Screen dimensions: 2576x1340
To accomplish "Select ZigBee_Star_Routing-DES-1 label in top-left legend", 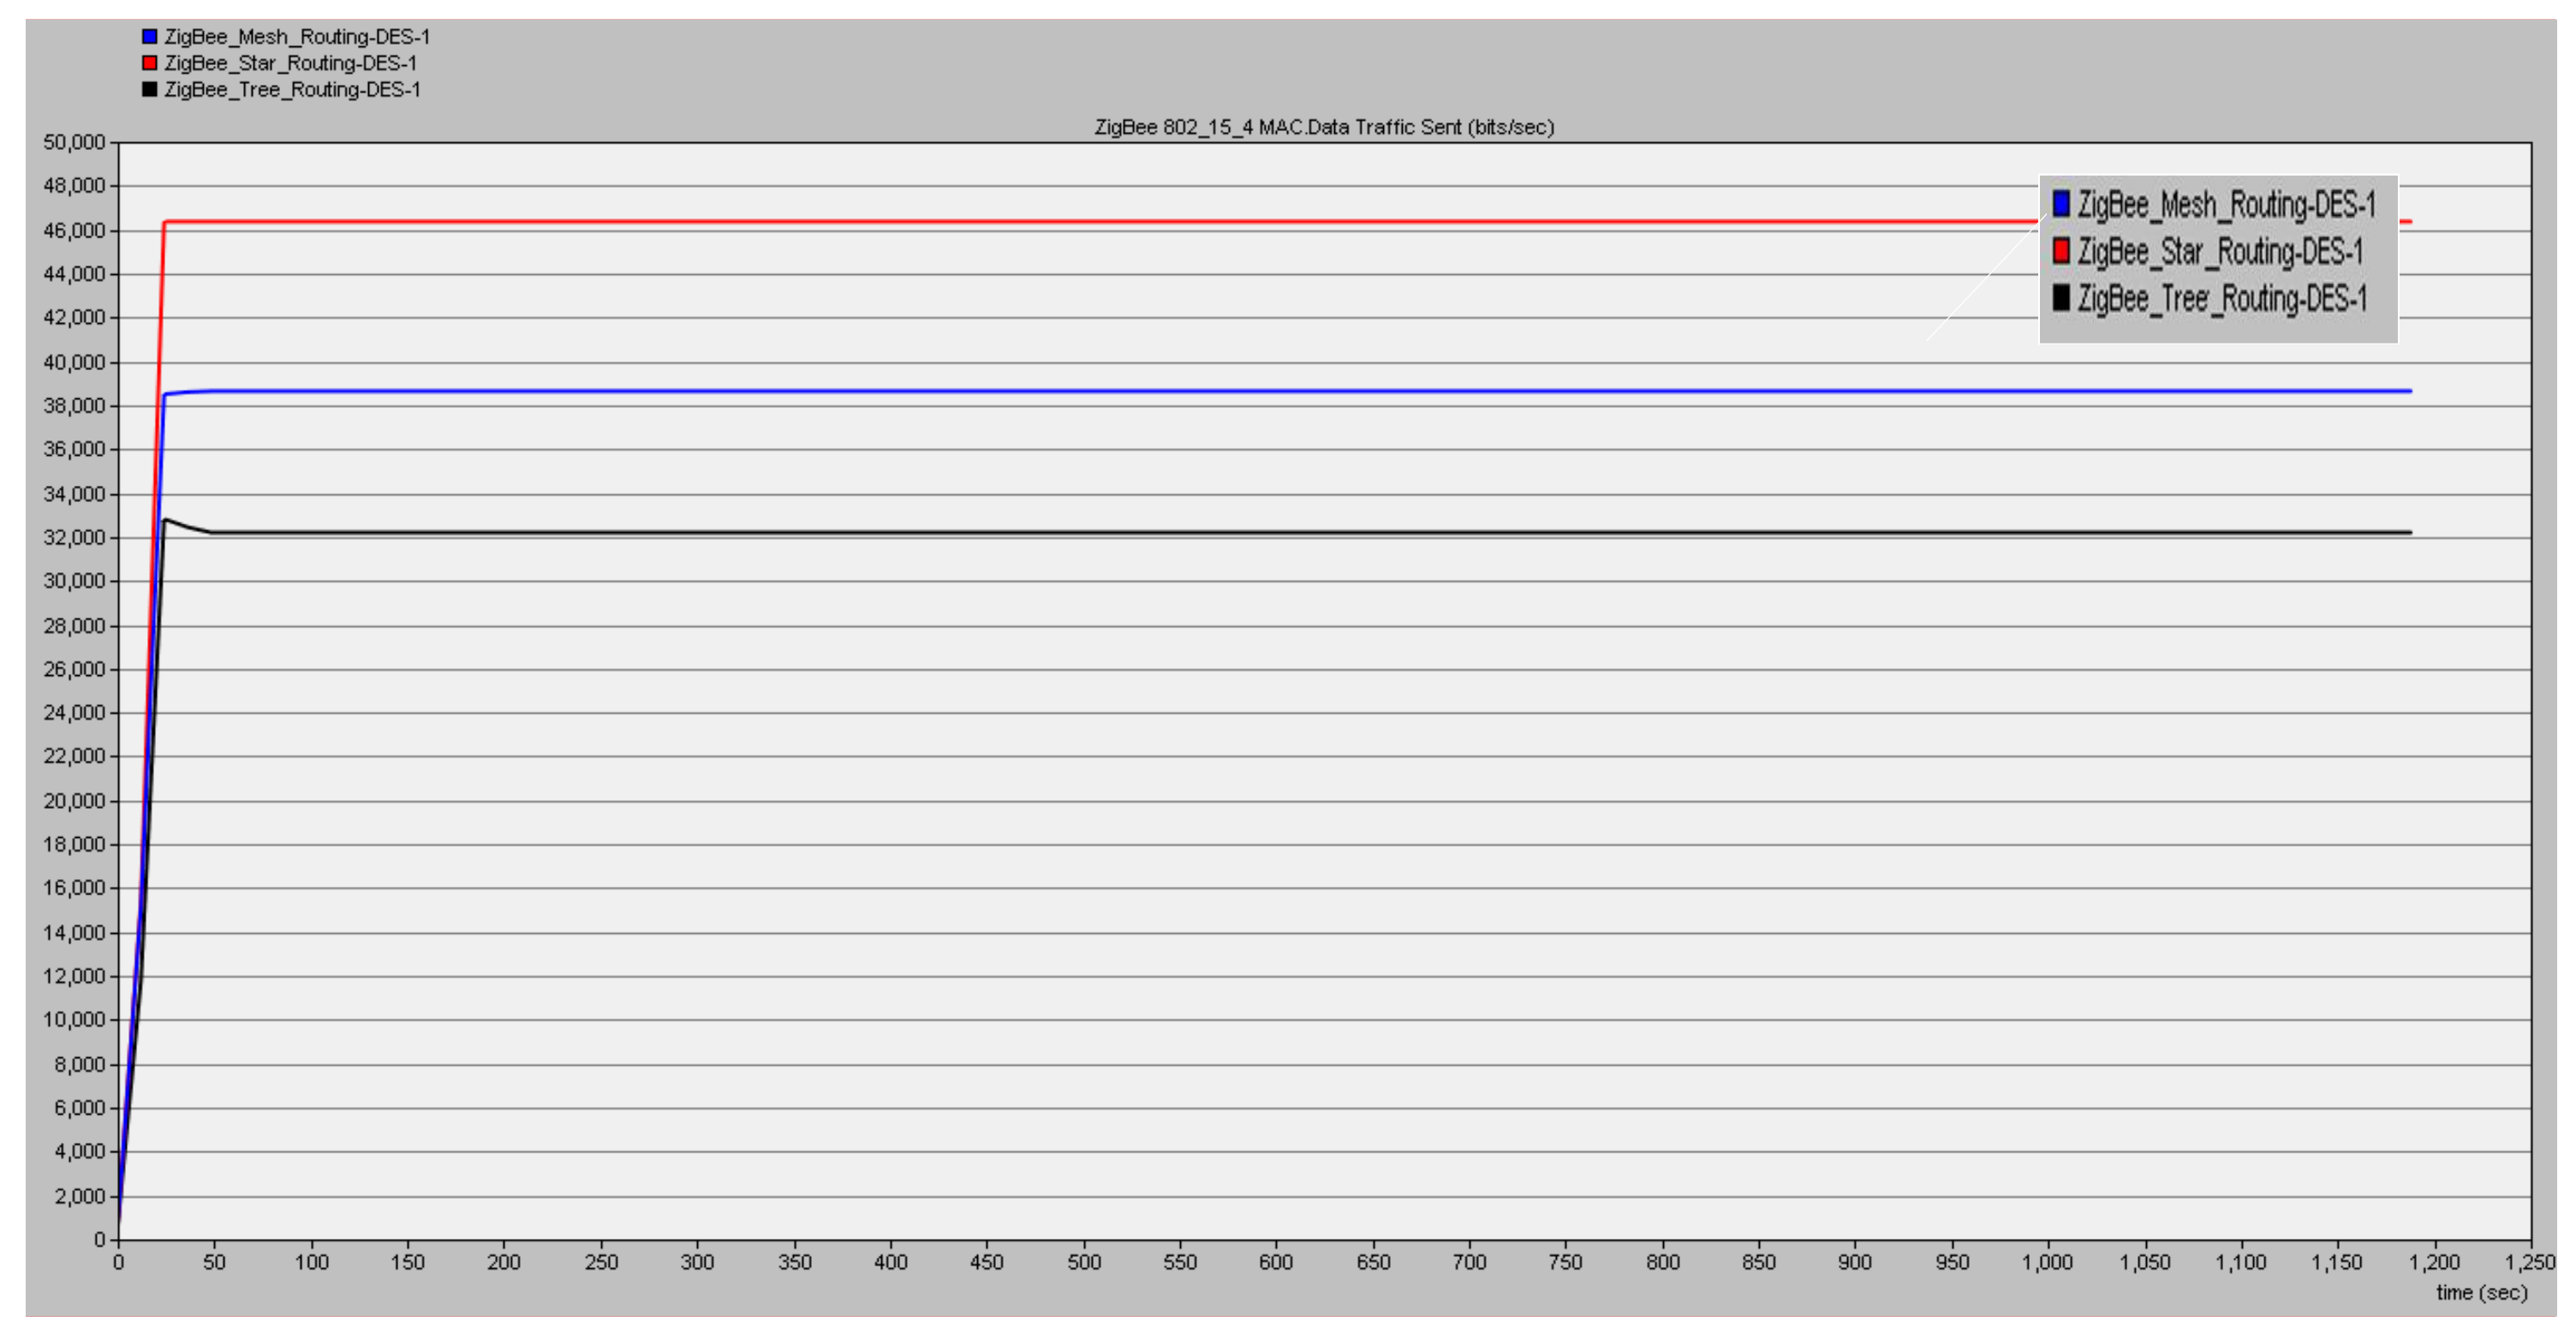I will point(291,63).
